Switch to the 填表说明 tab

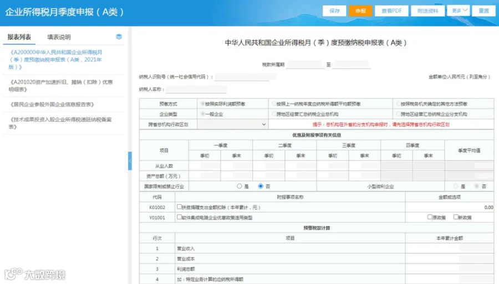(59, 37)
